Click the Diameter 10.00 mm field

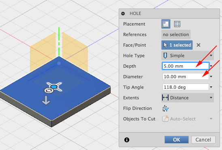pos(186,77)
